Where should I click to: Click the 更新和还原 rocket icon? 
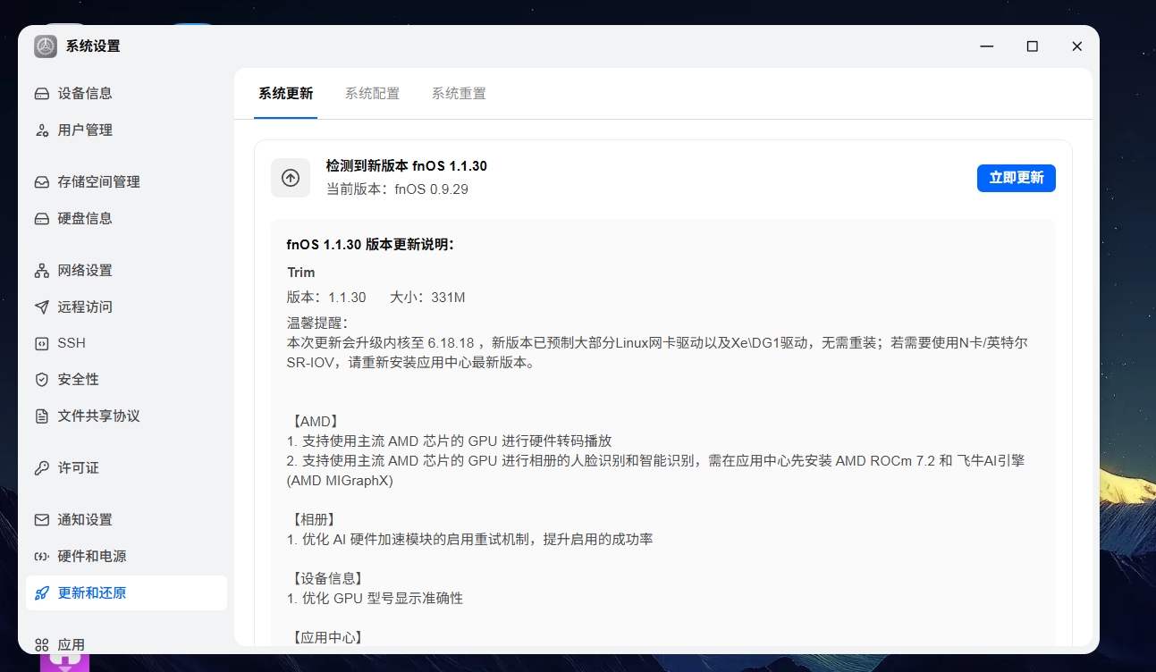click(x=42, y=593)
